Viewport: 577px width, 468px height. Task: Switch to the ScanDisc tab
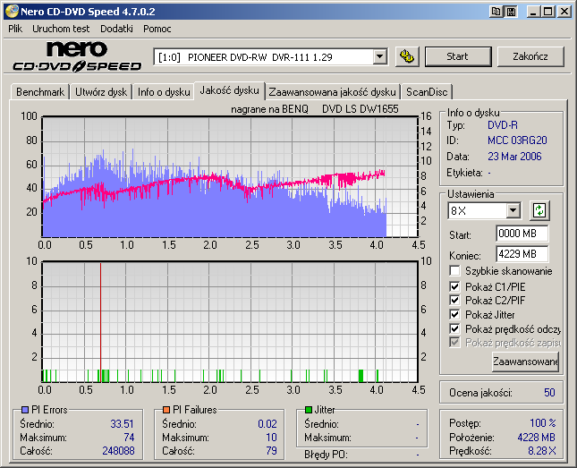[x=427, y=91]
